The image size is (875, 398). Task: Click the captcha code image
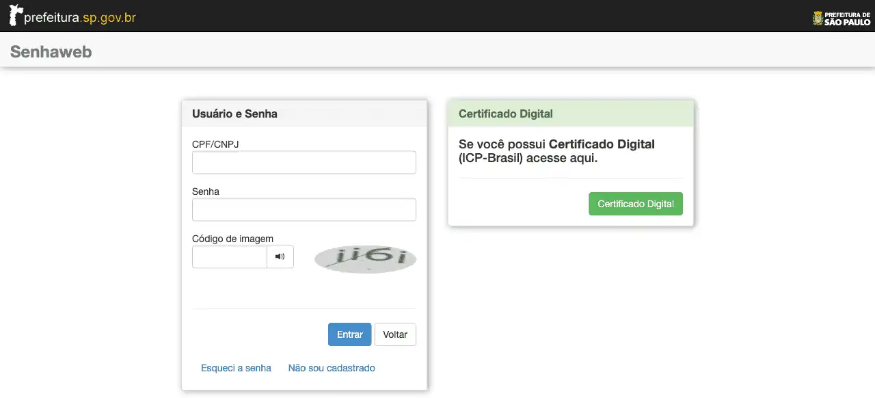(365, 258)
